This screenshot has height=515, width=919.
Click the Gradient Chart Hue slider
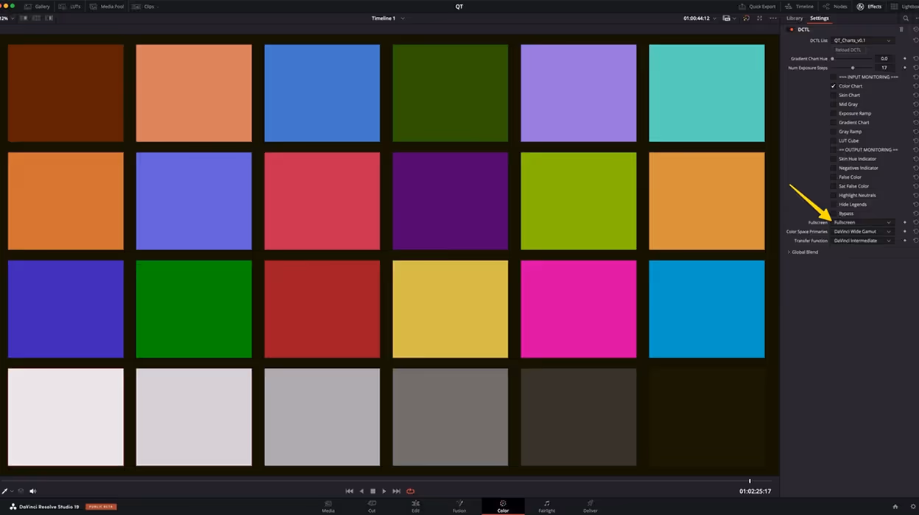click(x=851, y=58)
